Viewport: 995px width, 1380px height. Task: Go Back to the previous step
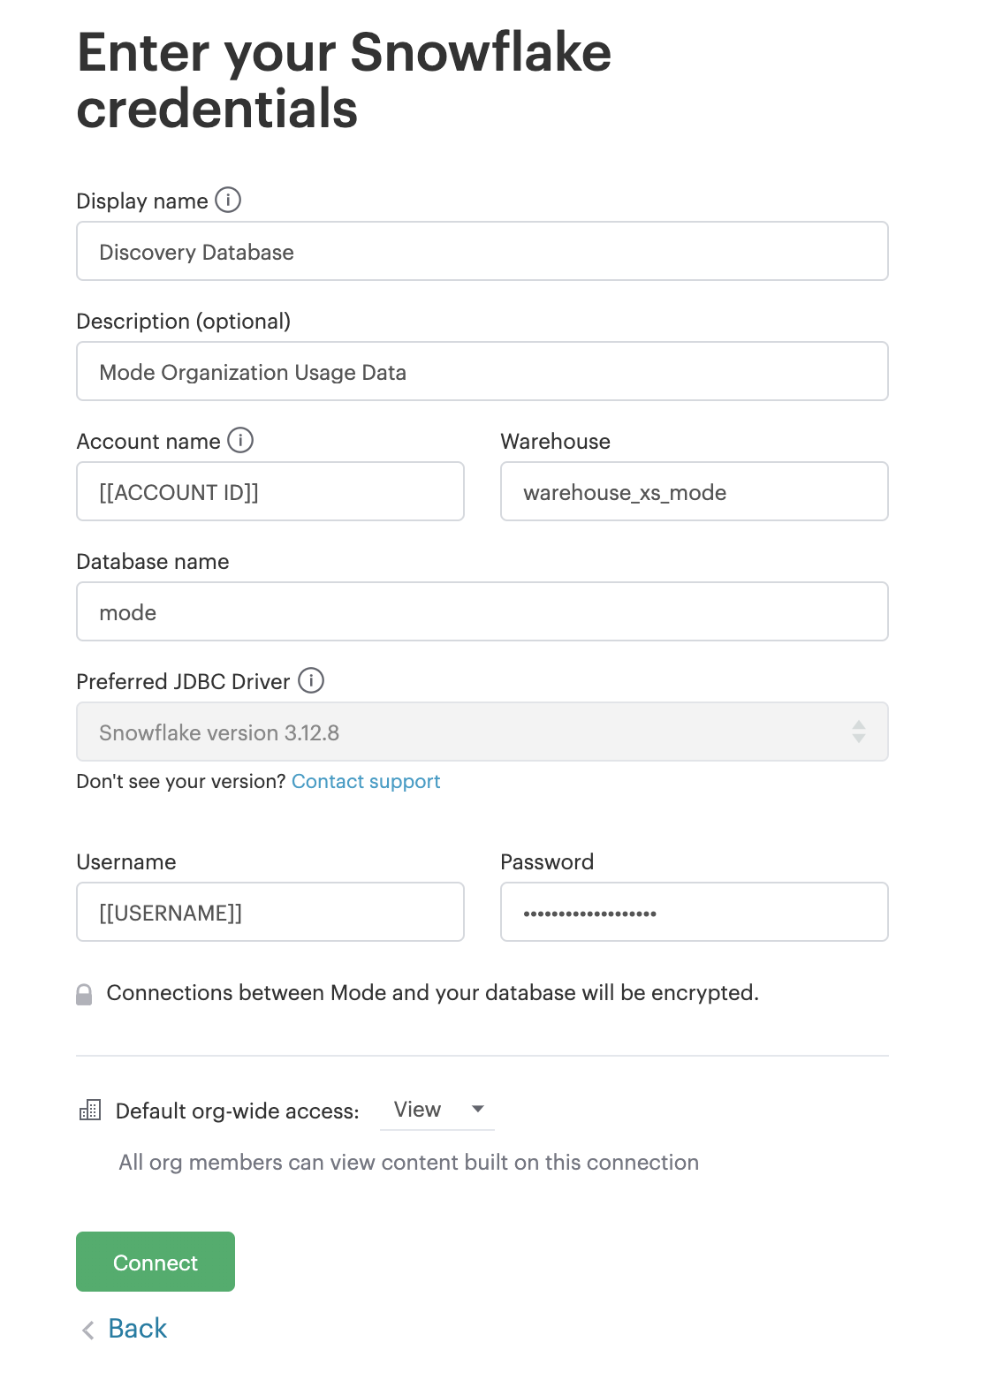(137, 1328)
